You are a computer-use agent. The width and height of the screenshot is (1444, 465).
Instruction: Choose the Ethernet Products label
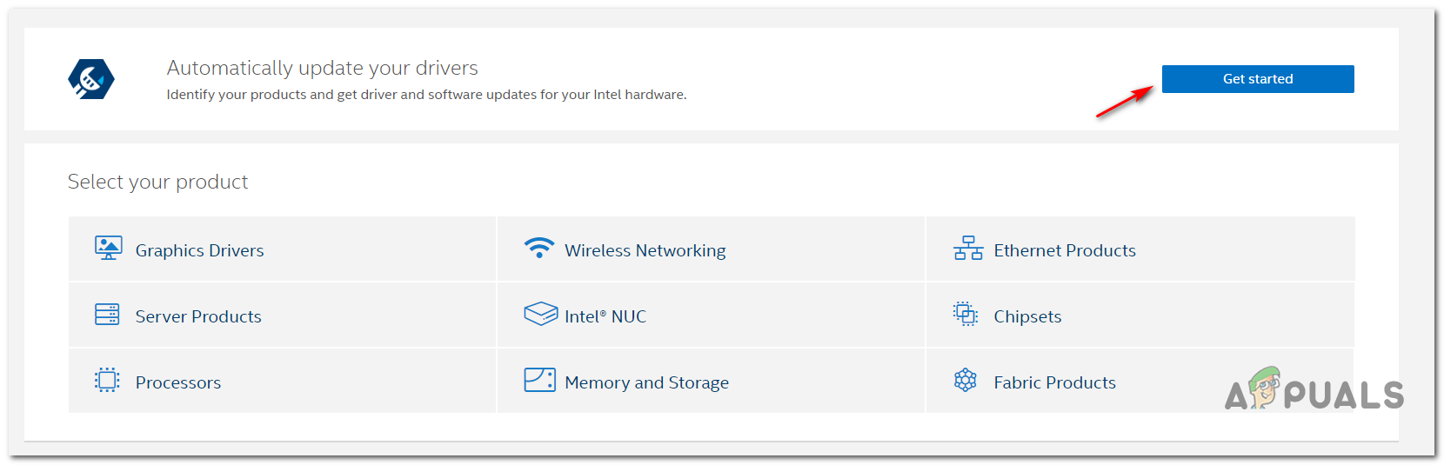(1065, 250)
